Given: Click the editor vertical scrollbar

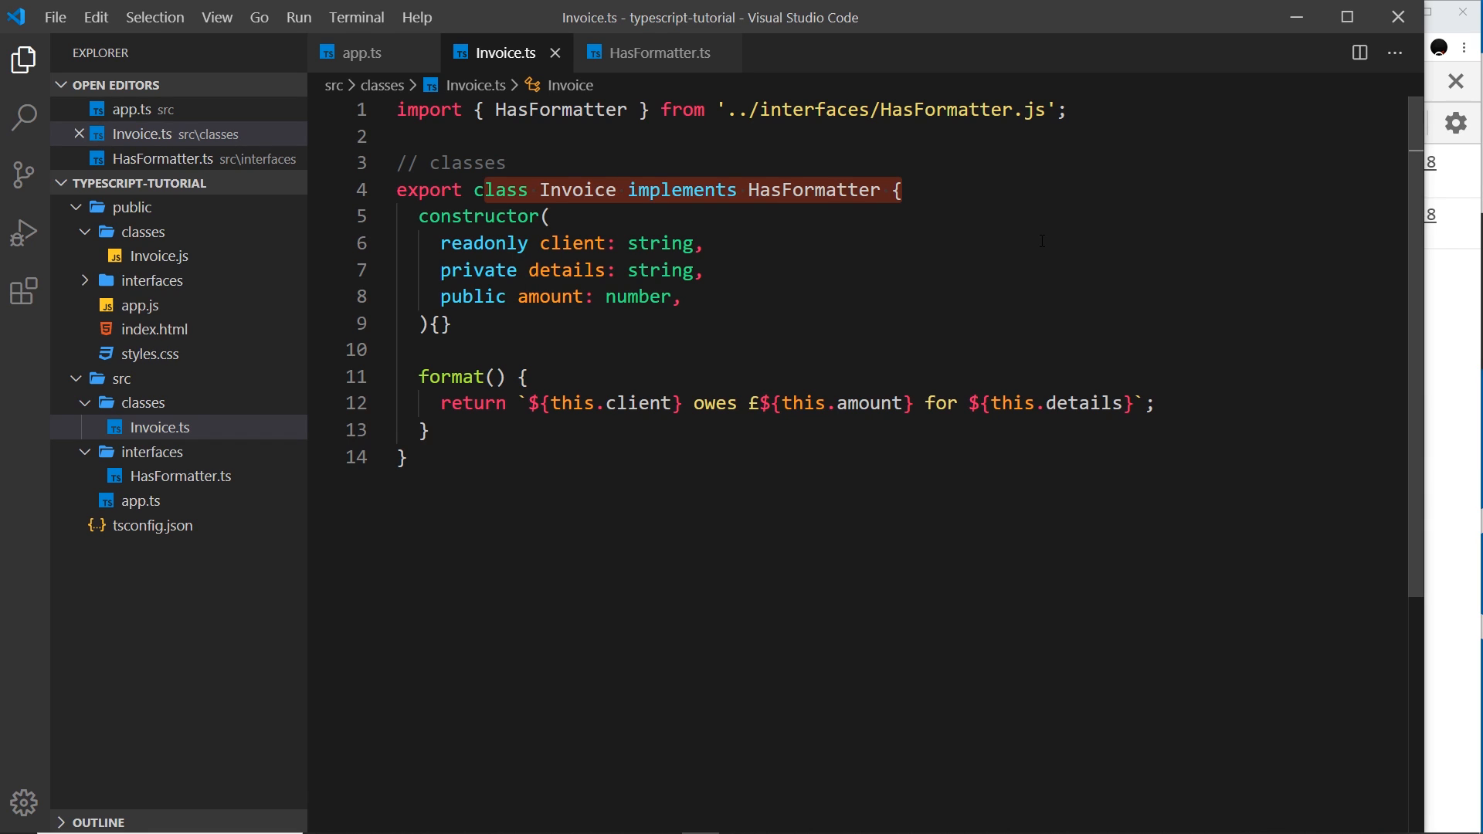Looking at the screenshot, I should (x=1415, y=347).
